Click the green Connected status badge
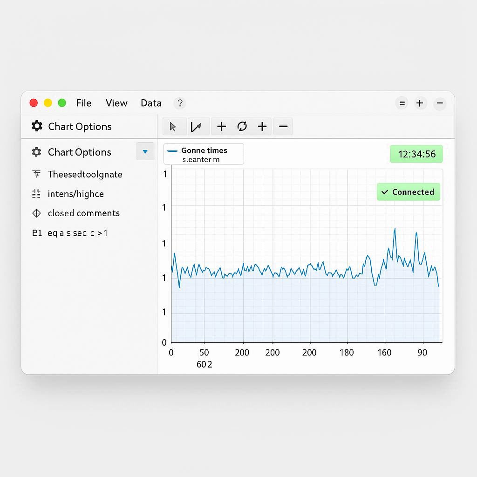The width and height of the screenshot is (477, 477). coord(408,192)
